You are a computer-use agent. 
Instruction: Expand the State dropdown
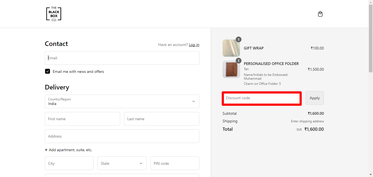tap(122, 163)
